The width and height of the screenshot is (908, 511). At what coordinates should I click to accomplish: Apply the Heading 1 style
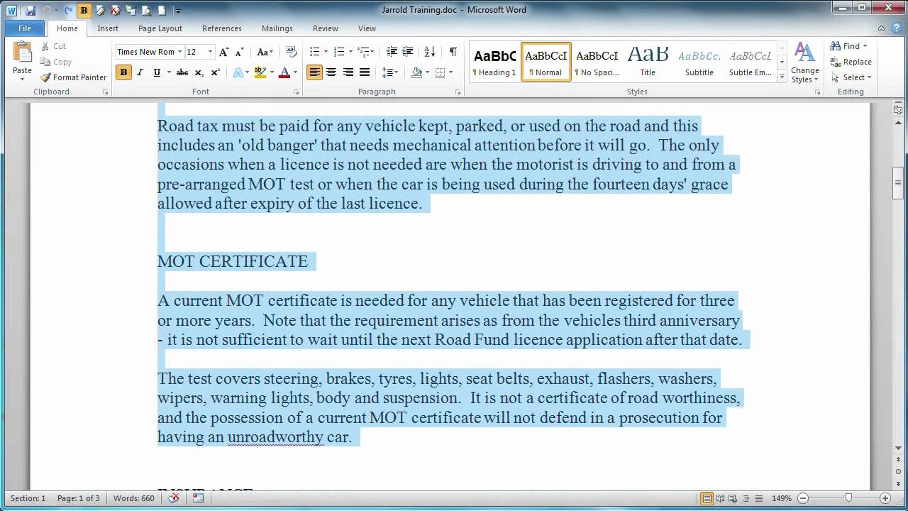494,62
